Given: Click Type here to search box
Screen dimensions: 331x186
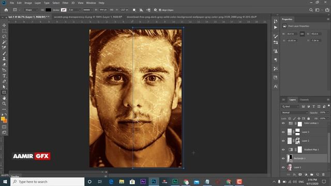Looking at the screenshot, I should tap(47, 181).
